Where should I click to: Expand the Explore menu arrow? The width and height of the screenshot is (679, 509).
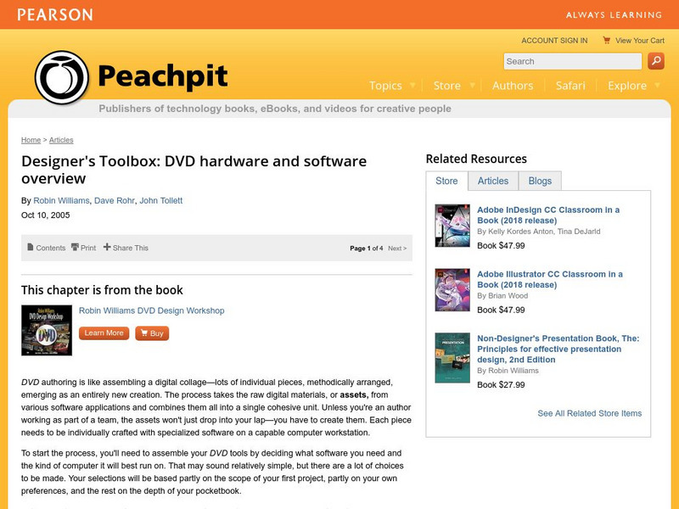(x=657, y=86)
